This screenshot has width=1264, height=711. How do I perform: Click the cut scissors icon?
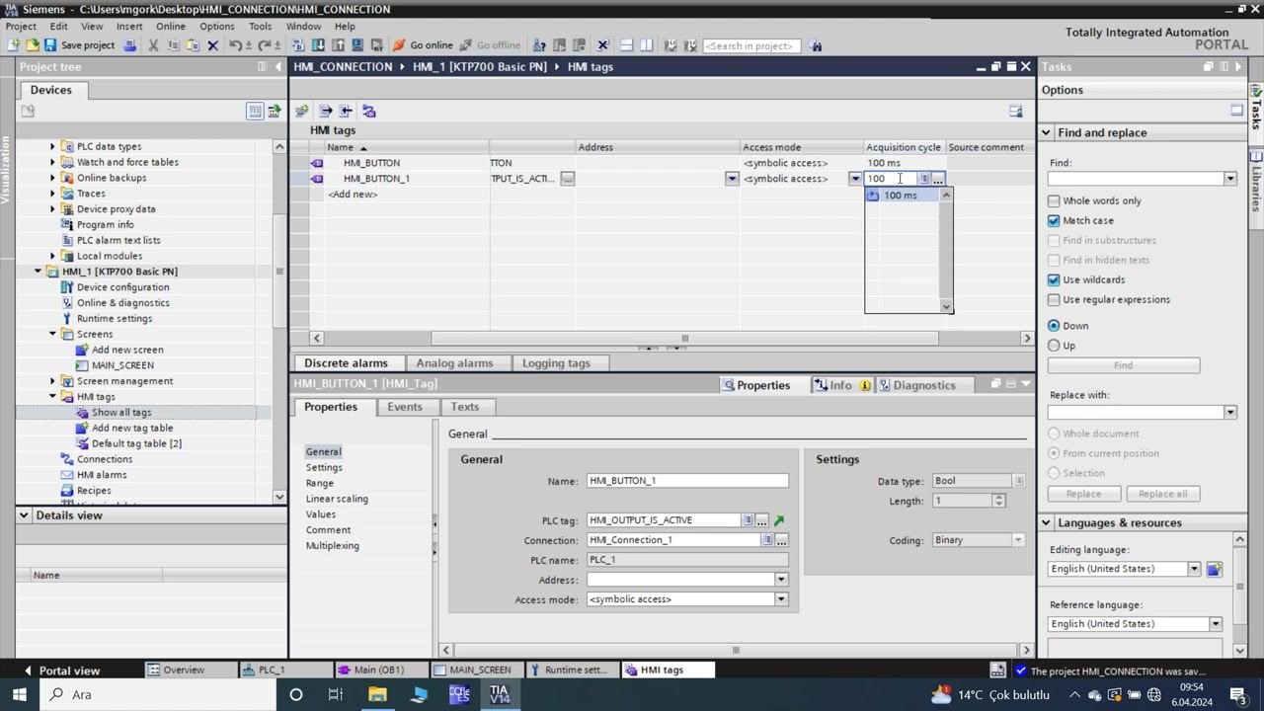coord(153,45)
